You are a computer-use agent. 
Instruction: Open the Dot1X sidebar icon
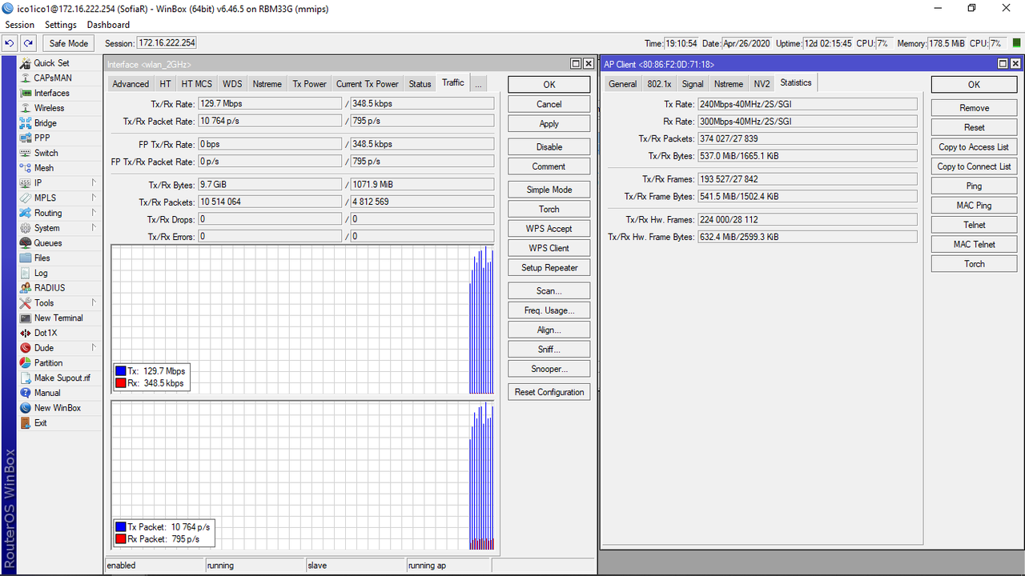coord(26,333)
